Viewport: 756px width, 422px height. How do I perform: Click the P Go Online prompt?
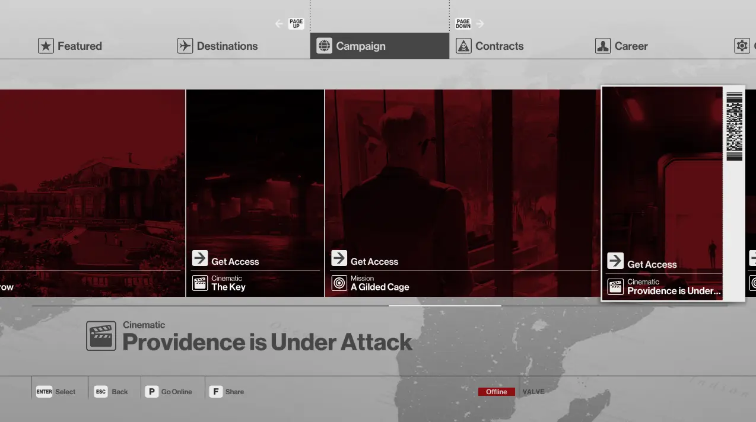point(169,392)
